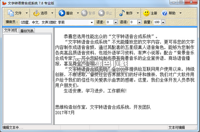Click the grey 停止 stop icon
The height and width of the screenshot is (132, 200).
point(102,13)
